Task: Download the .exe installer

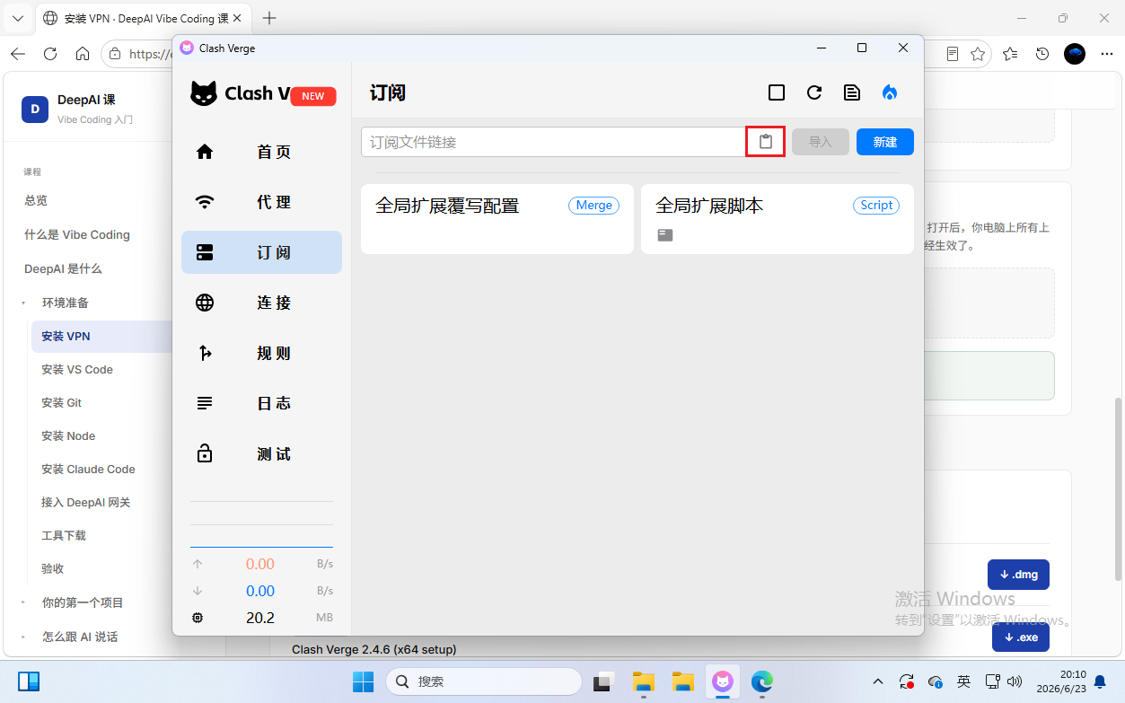Action: [x=1021, y=637]
